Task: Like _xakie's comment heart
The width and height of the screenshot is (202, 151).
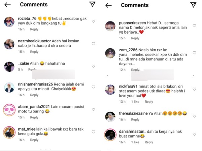Action: [x=93, y=66]
